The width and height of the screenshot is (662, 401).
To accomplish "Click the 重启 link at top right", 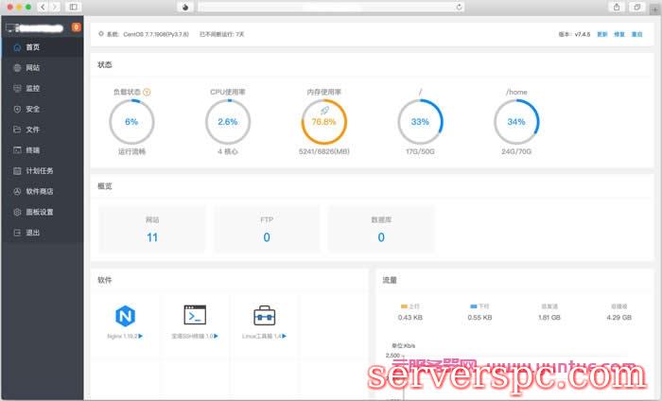I will [x=636, y=34].
